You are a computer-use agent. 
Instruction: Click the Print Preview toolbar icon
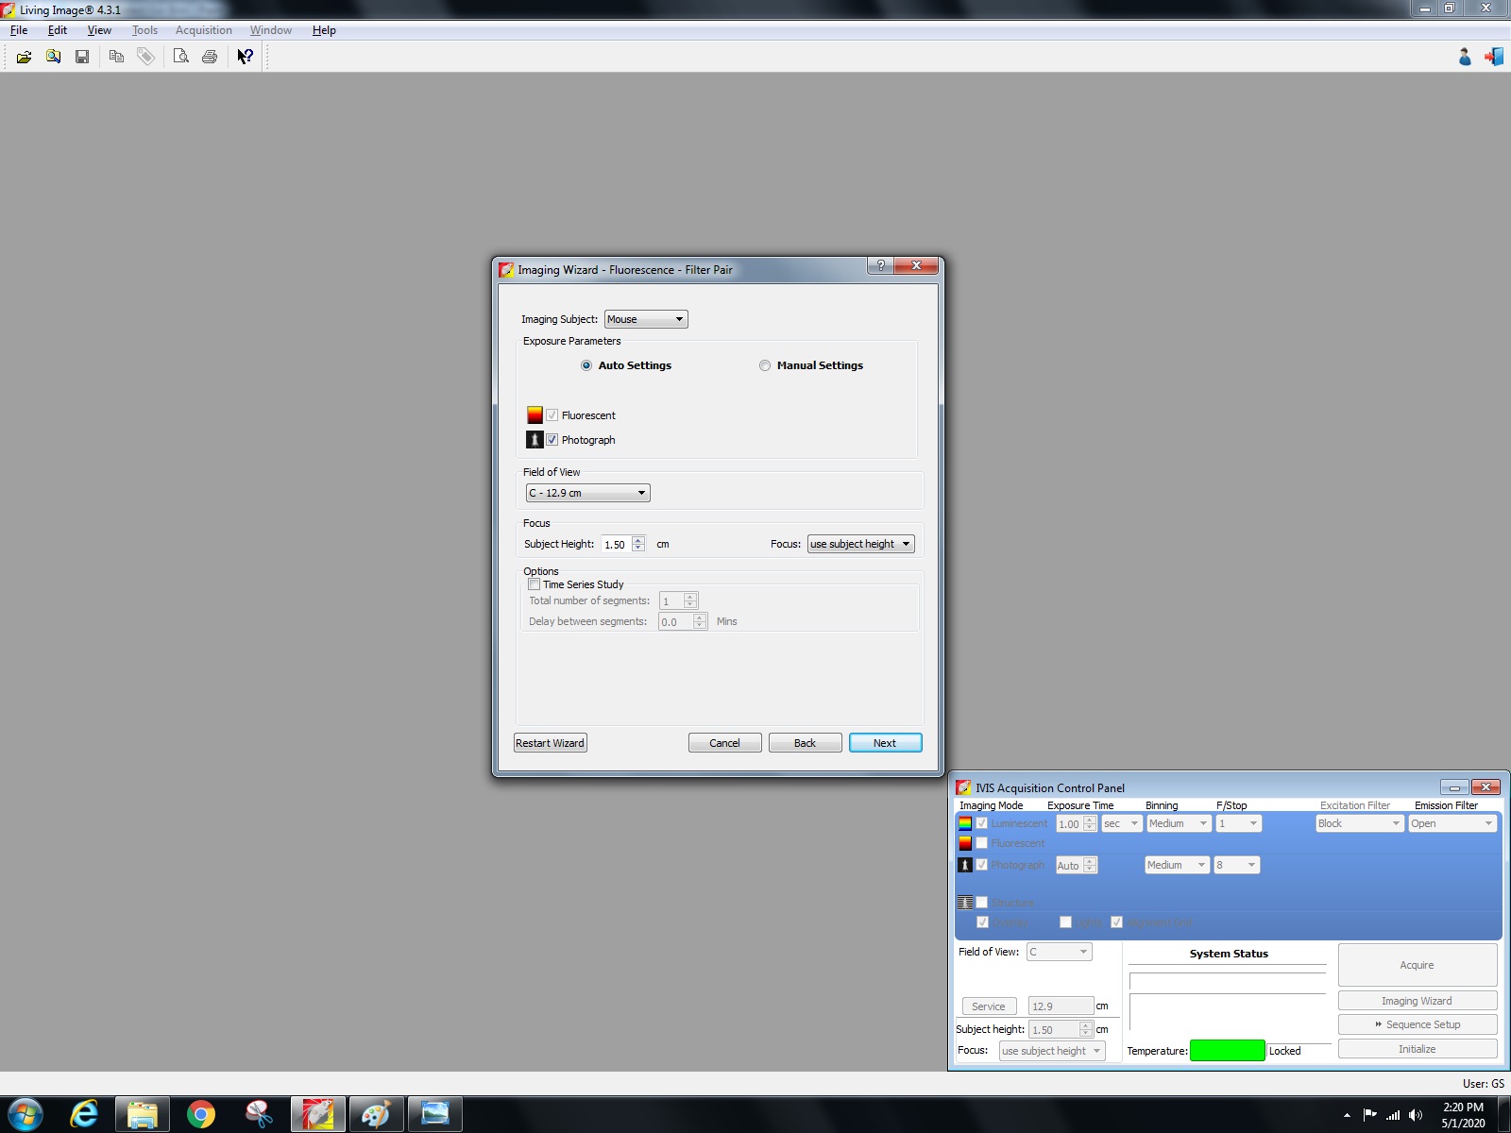click(180, 57)
